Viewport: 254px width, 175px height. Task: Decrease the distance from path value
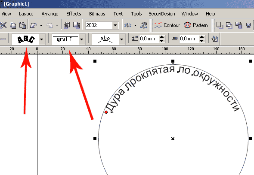(161, 41)
